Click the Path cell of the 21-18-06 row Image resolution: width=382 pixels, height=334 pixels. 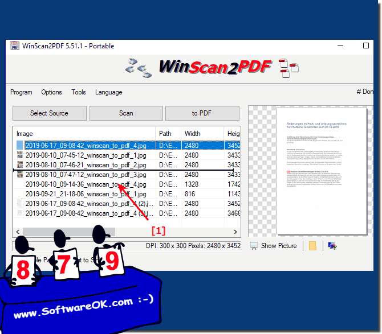point(168,194)
